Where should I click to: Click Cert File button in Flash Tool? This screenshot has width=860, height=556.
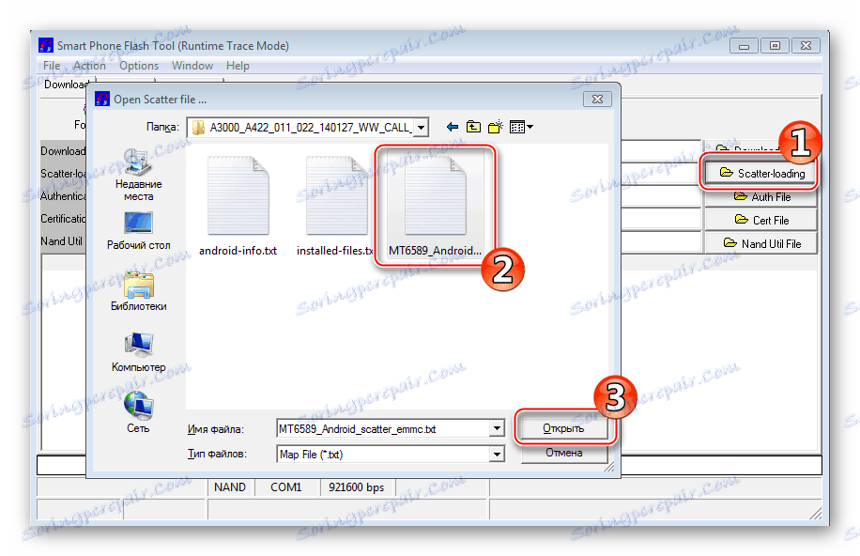[x=761, y=220]
